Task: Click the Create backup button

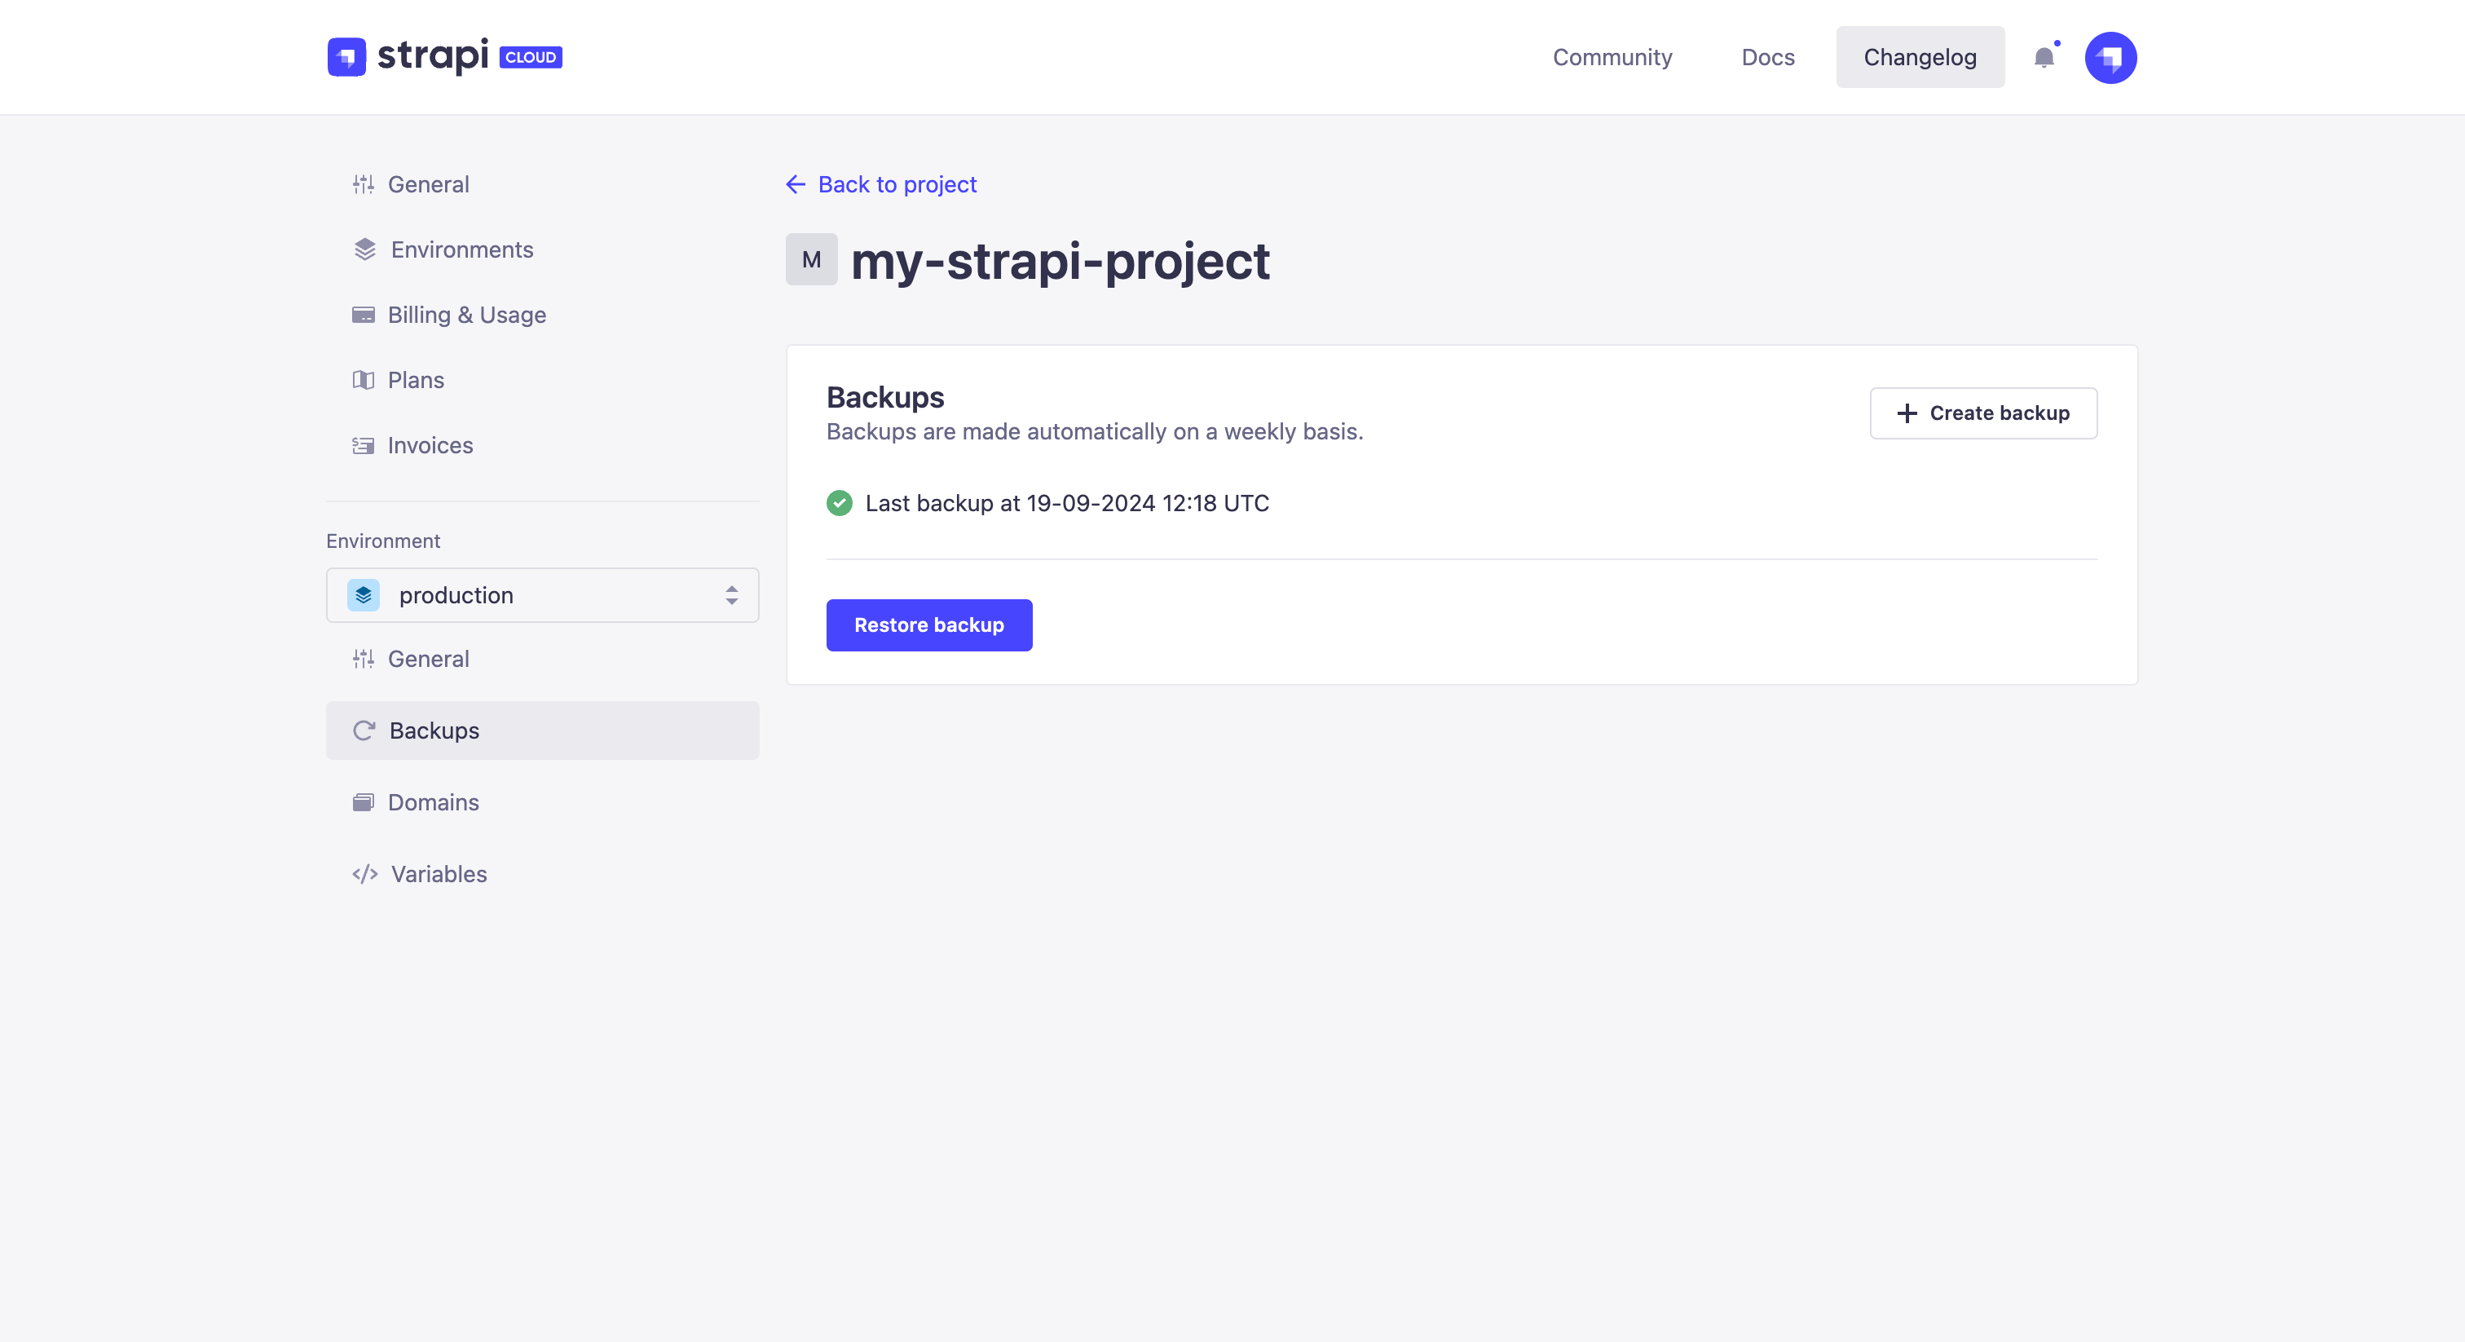Action: [x=1982, y=413]
